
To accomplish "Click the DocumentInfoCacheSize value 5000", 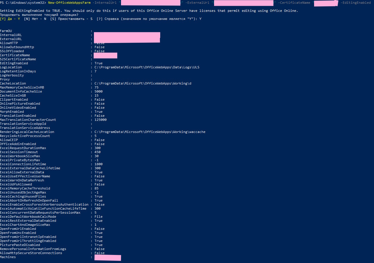I will tap(99, 91).
